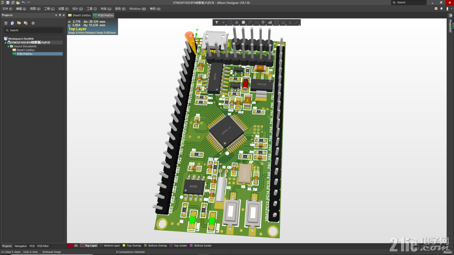The image size is (454, 255).
Task: Open the align objects bar-chart tool
Action: pyautogui.click(x=237, y=22)
